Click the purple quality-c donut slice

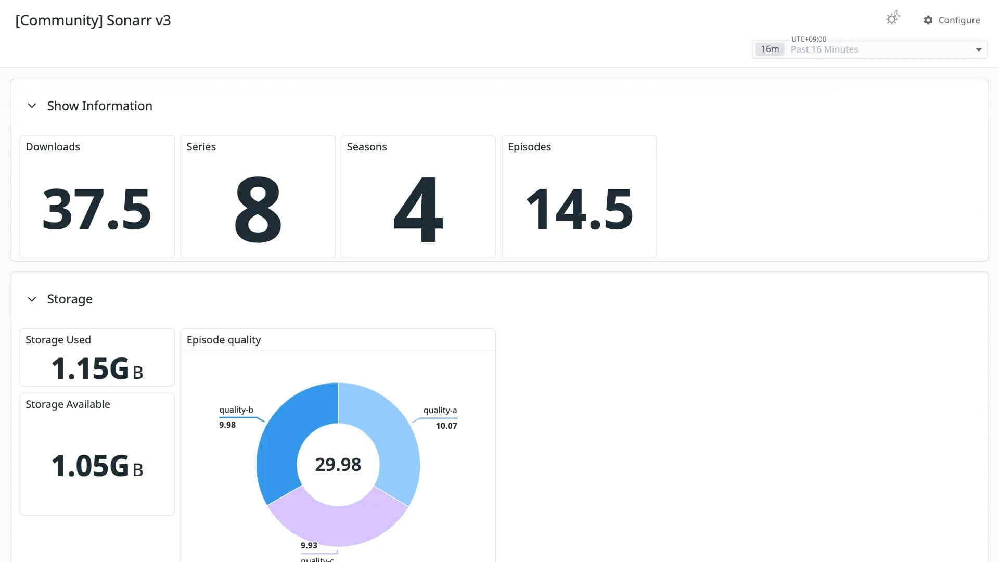[337, 526]
